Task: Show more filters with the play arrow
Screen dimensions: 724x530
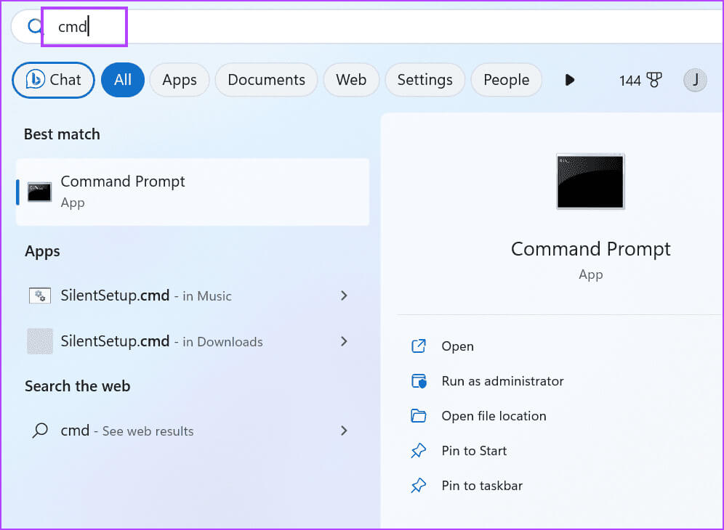Action: 570,81
